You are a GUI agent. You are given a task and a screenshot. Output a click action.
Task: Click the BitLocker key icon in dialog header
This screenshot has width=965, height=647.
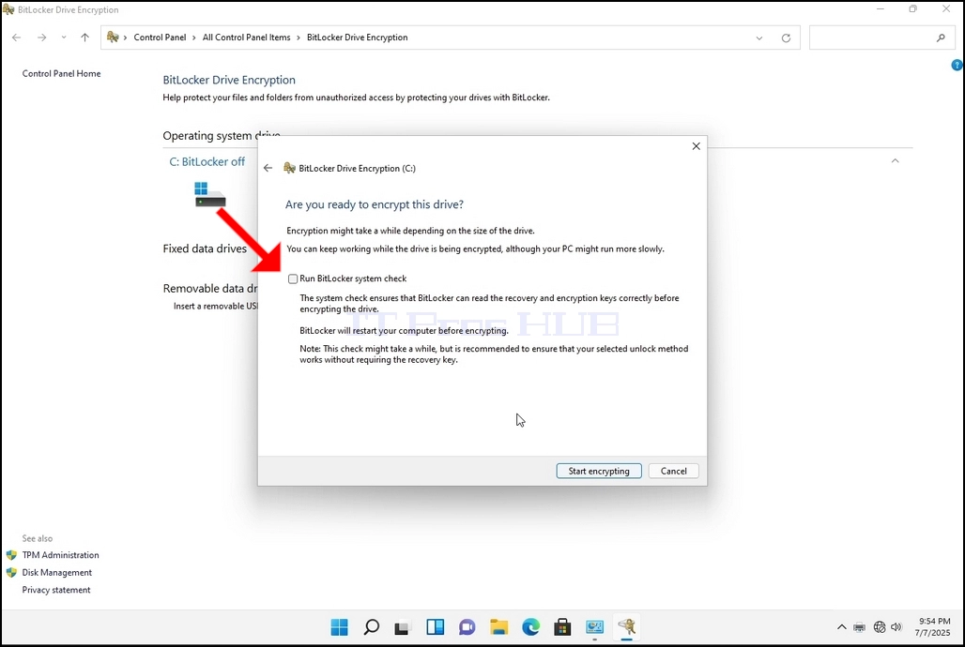click(x=289, y=168)
